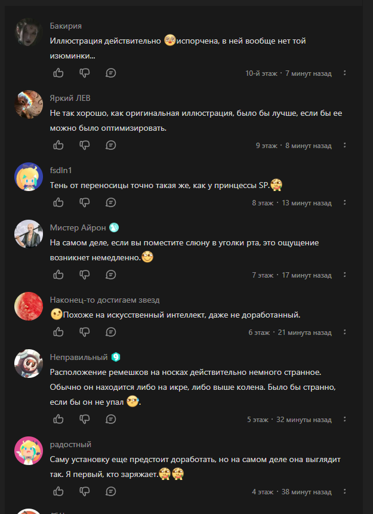Screen dimensions: 373x514
Task: Open the profile of user fsdln1
Action: point(61,171)
